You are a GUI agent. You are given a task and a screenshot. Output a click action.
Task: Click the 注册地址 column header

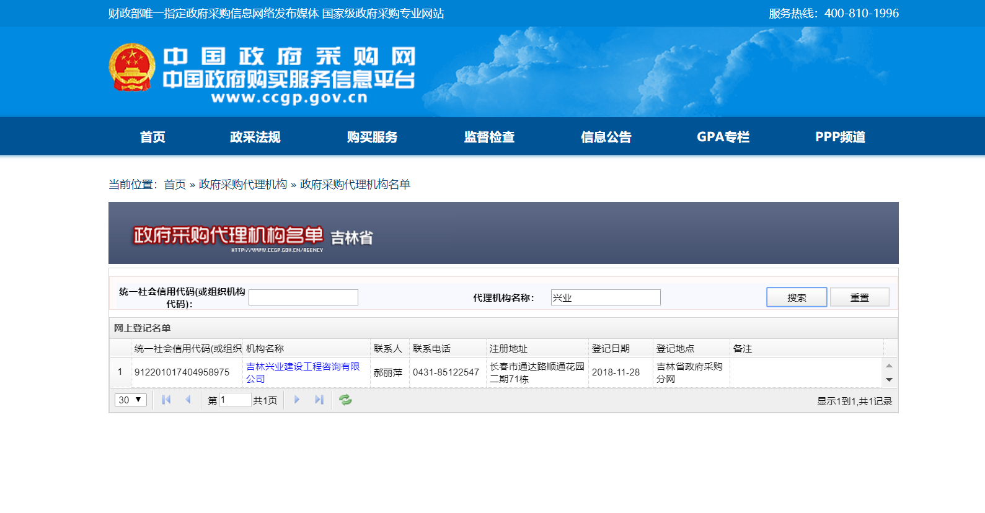(x=537, y=348)
